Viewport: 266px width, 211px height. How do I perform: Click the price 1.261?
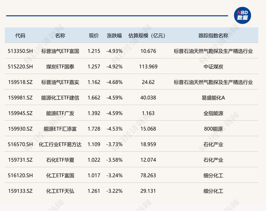94,191
